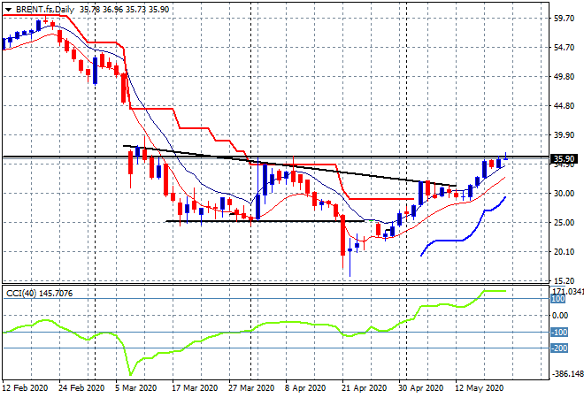Click the 20.10 price axis label

[564, 252]
